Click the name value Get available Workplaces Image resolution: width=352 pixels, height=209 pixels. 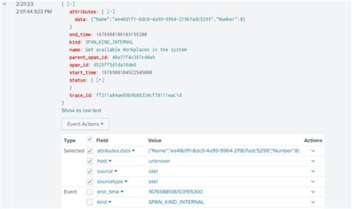point(136,49)
